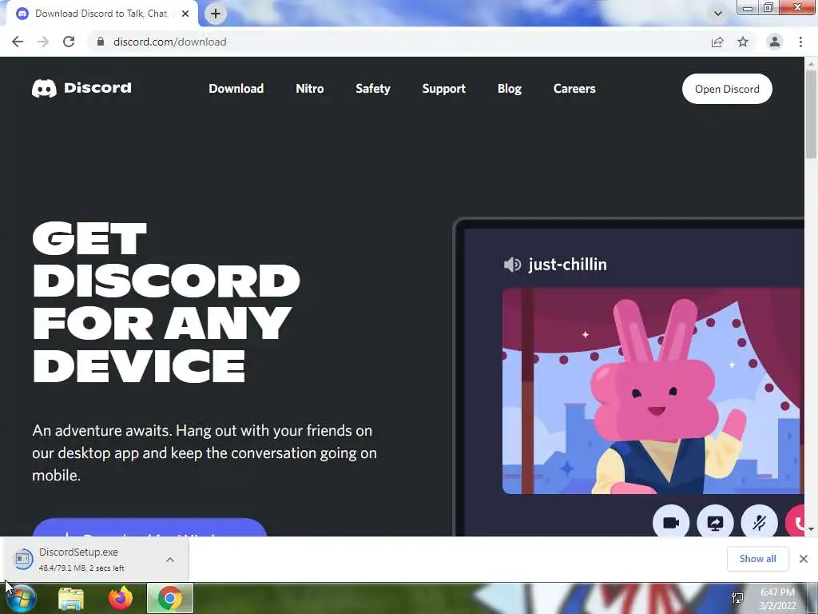Close the downloads bar
This screenshot has width=818, height=614.
tap(804, 559)
